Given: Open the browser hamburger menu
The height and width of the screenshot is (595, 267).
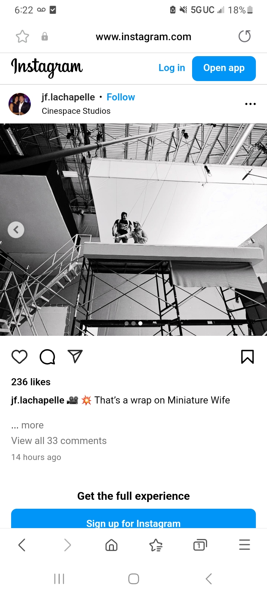Looking at the screenshot, I should [244, 545].
